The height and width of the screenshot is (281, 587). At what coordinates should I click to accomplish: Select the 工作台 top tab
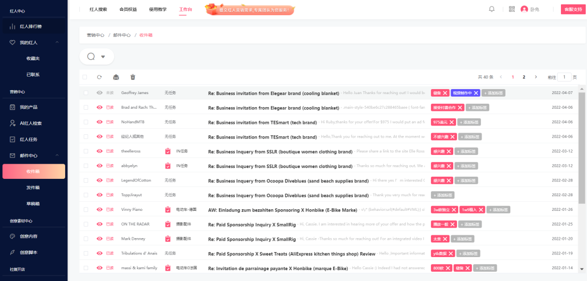185,9
